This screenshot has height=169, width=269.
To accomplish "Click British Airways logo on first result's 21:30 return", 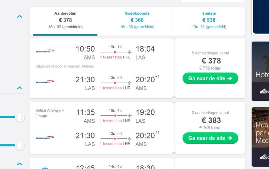I will coord(45,82).
